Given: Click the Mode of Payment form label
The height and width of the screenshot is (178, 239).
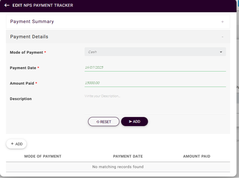Looking at the screenshot, I should point(27,53).
